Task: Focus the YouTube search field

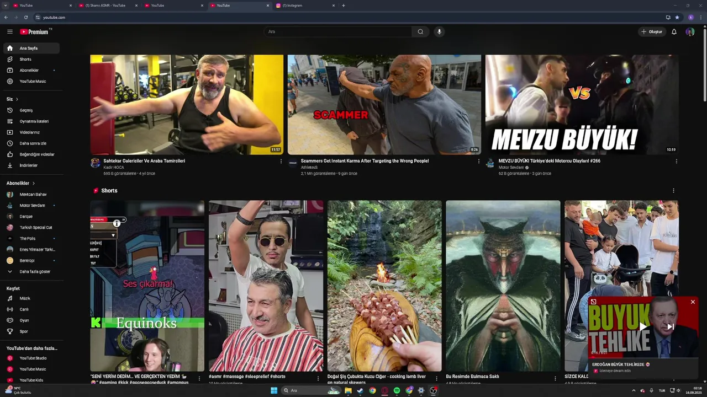Action: [338, 31]
